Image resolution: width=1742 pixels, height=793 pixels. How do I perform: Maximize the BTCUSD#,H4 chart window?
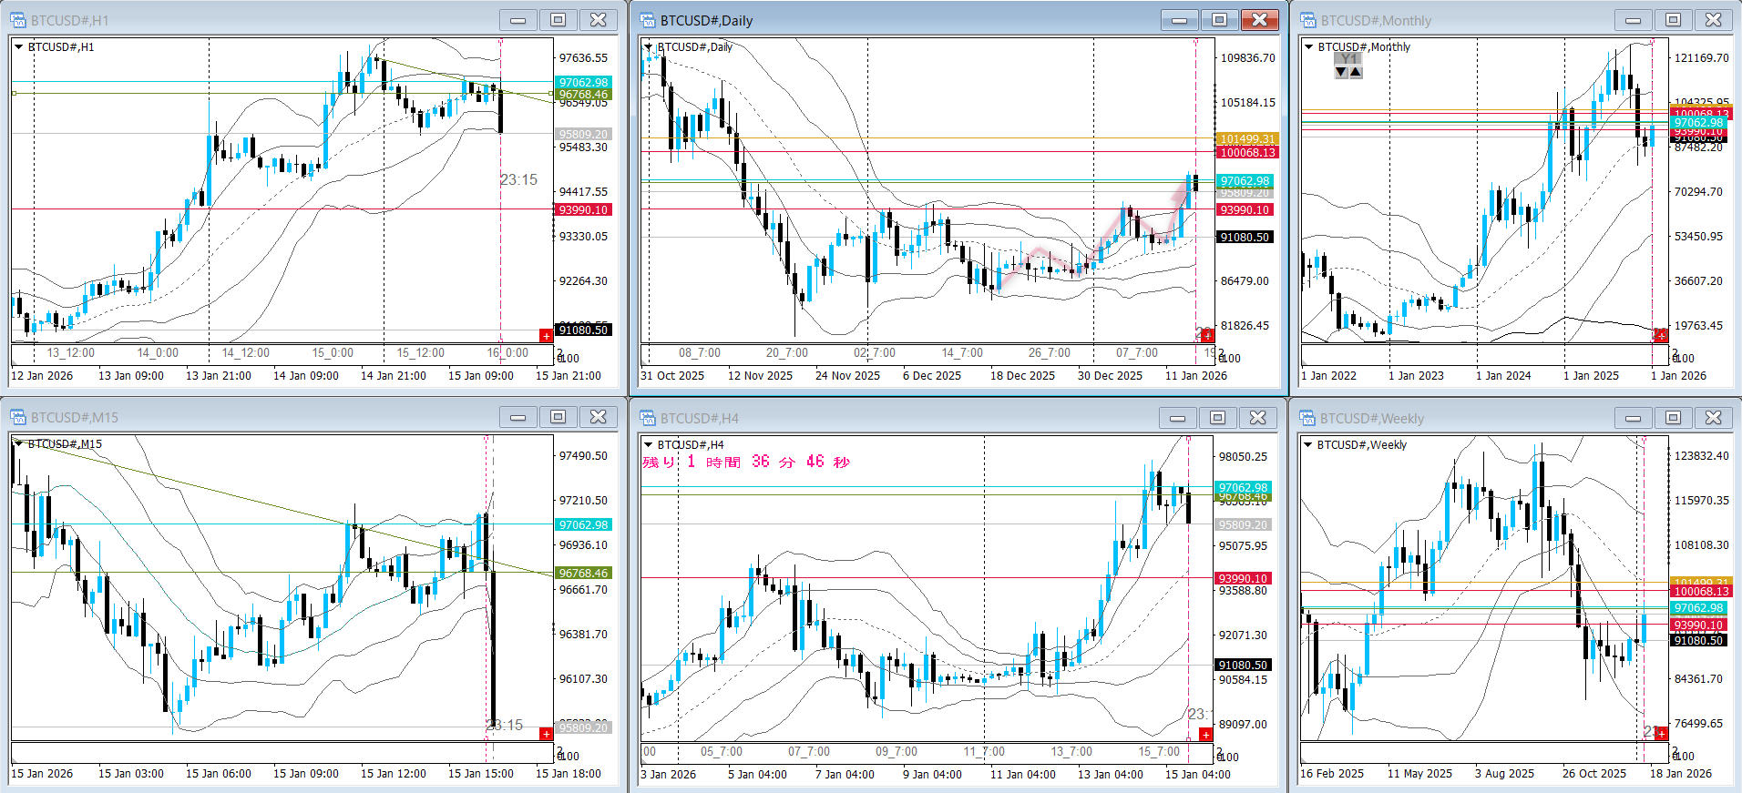pos(1217,418)
